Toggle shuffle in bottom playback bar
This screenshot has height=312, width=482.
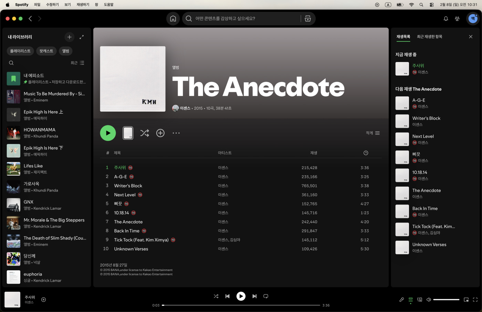pyautogui.click(x=216, y=296)
